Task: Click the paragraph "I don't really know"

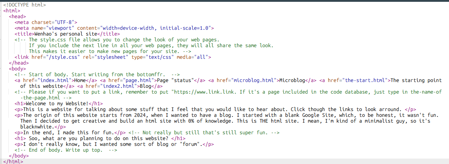Action: tap(114, 144)
